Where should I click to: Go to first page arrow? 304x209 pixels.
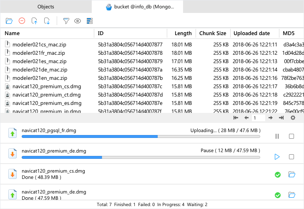(x=236, y=117)
